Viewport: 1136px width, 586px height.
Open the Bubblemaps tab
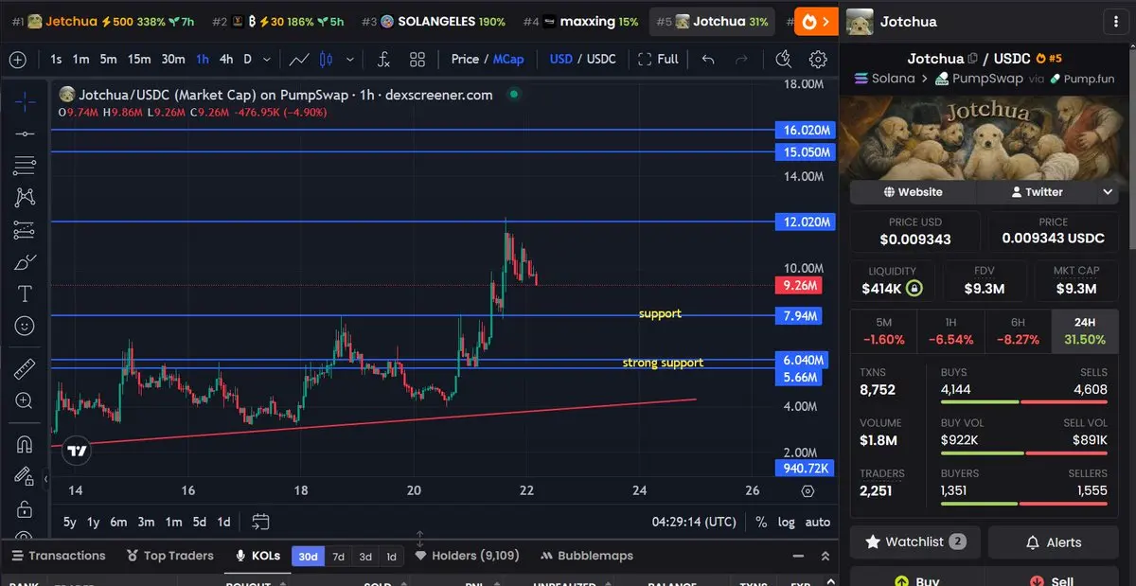(x=587, y=556)
